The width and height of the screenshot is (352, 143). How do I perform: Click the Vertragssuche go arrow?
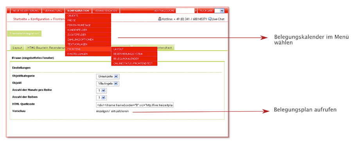click(x=196, y=11)
